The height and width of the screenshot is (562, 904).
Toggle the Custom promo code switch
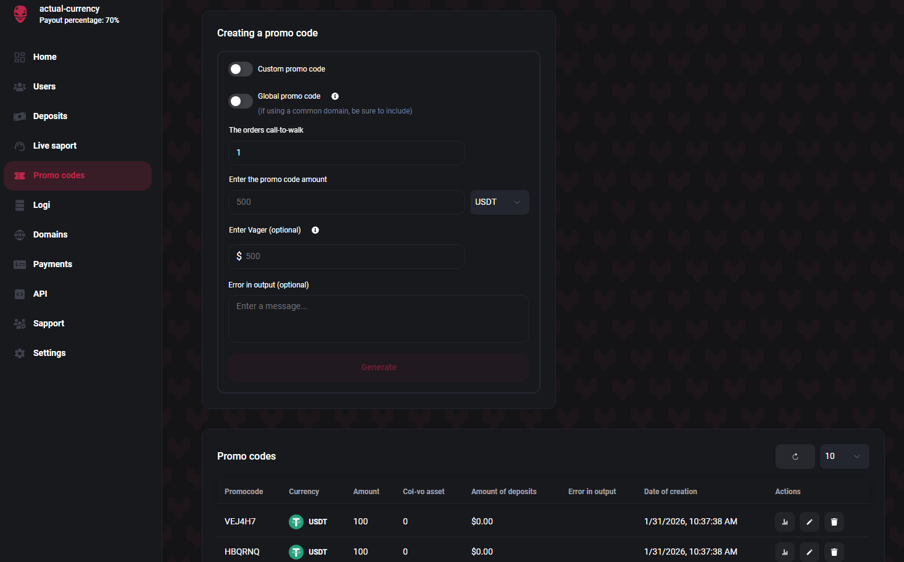(241, 69)
